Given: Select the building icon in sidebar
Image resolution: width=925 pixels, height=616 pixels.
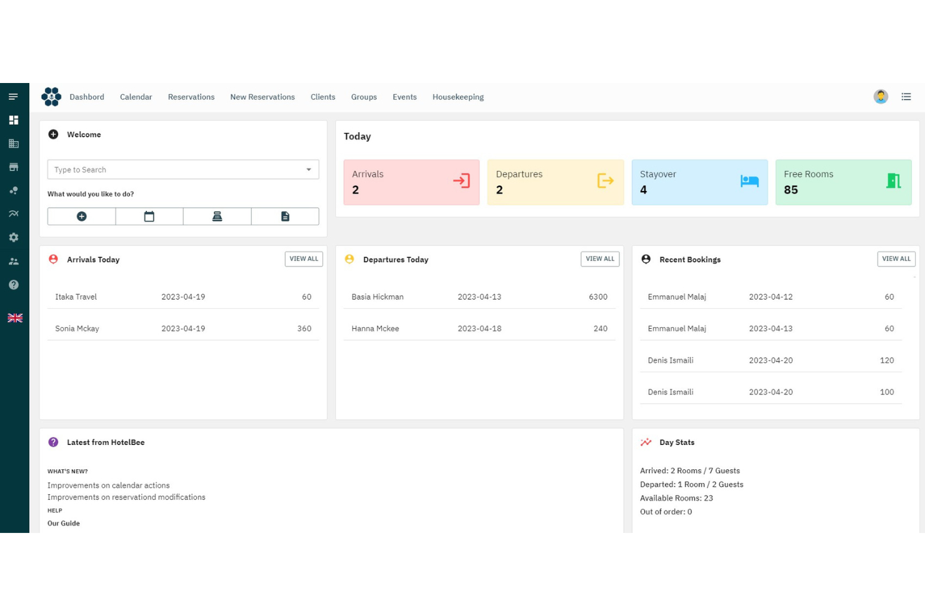Looking at the screenshot, I should tap(13, 144).
